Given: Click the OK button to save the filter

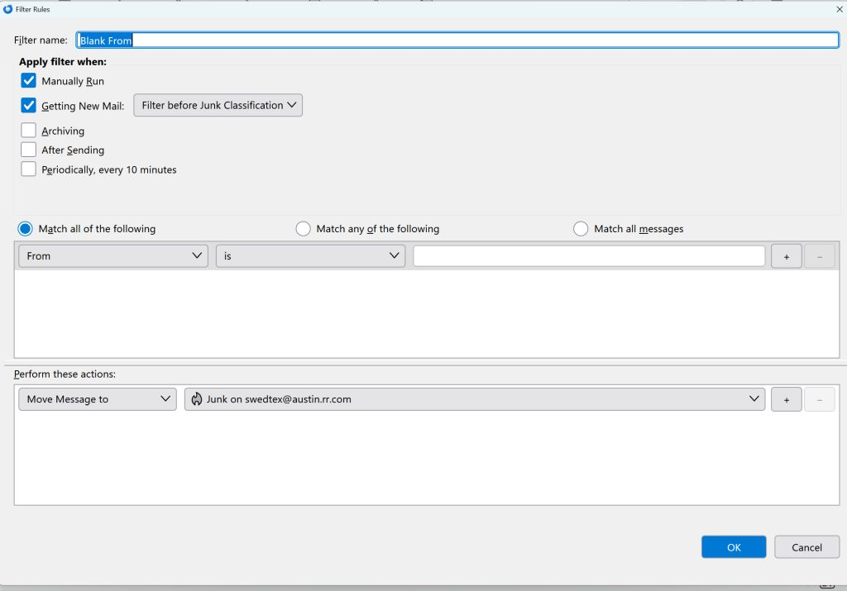Looking at the screenshot, I should (734, 547).
